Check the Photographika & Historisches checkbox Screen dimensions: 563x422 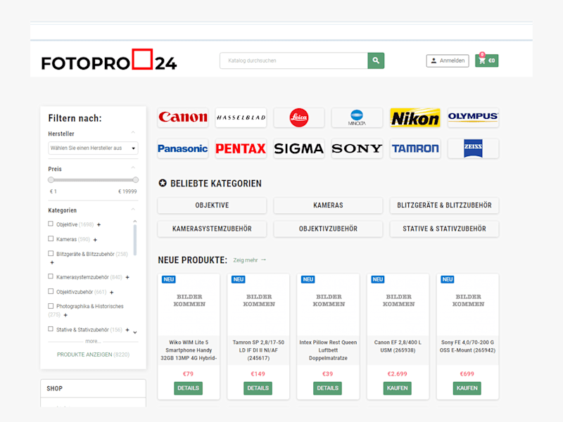coord(51,306)
